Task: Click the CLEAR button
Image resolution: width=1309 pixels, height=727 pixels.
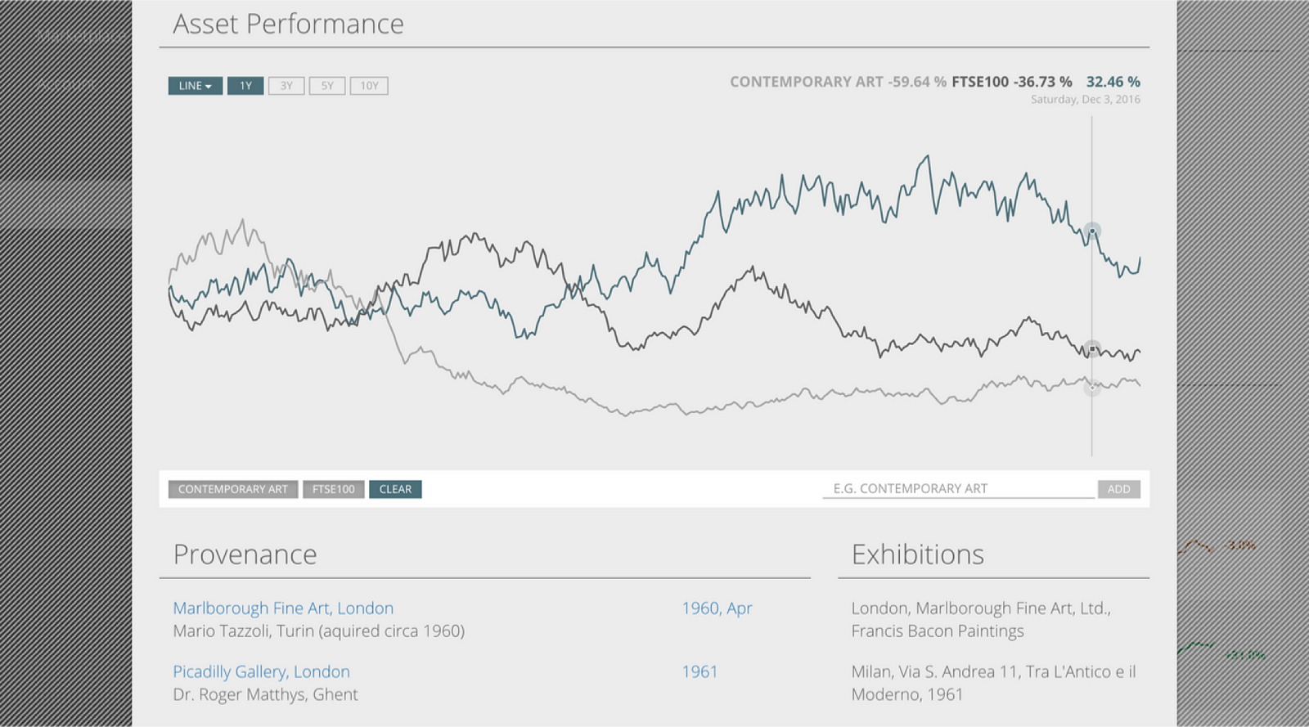Action: point(395,489)
